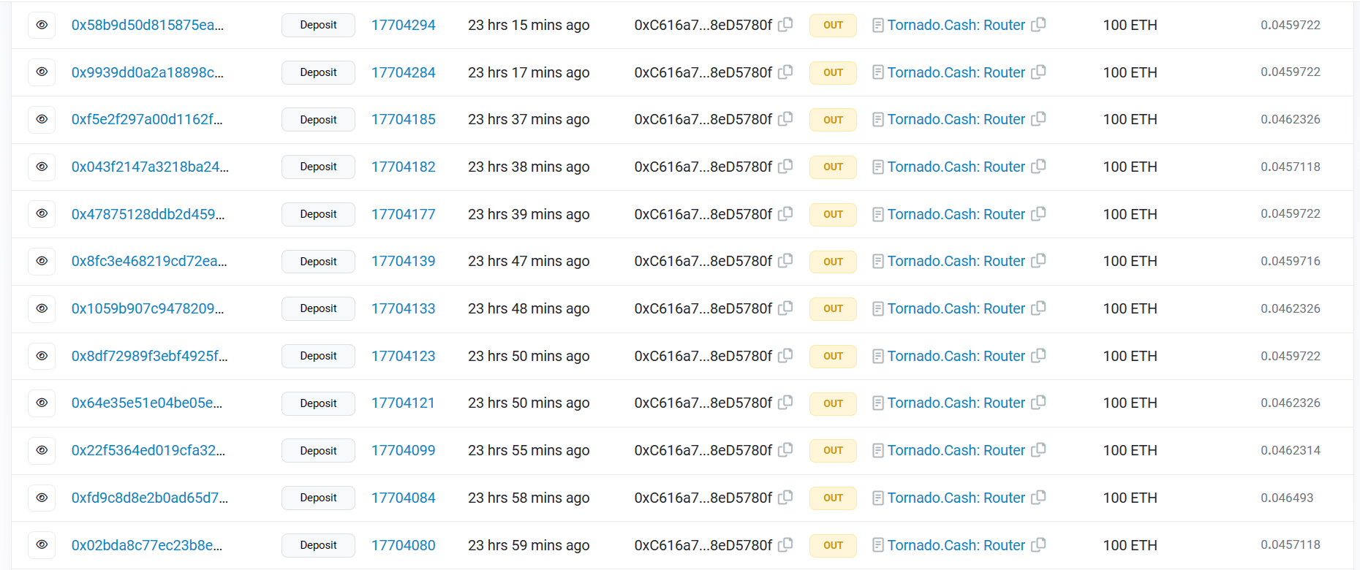1360x570 pixels.
Task: Open transaction hash 0x9939dd0a2a18898c
Action: point(148,72)
